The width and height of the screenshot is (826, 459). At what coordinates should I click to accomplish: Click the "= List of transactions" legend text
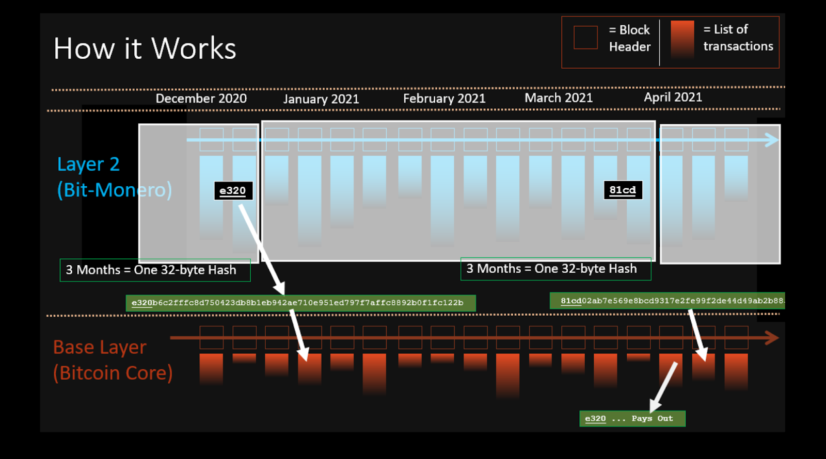[738, 38]
